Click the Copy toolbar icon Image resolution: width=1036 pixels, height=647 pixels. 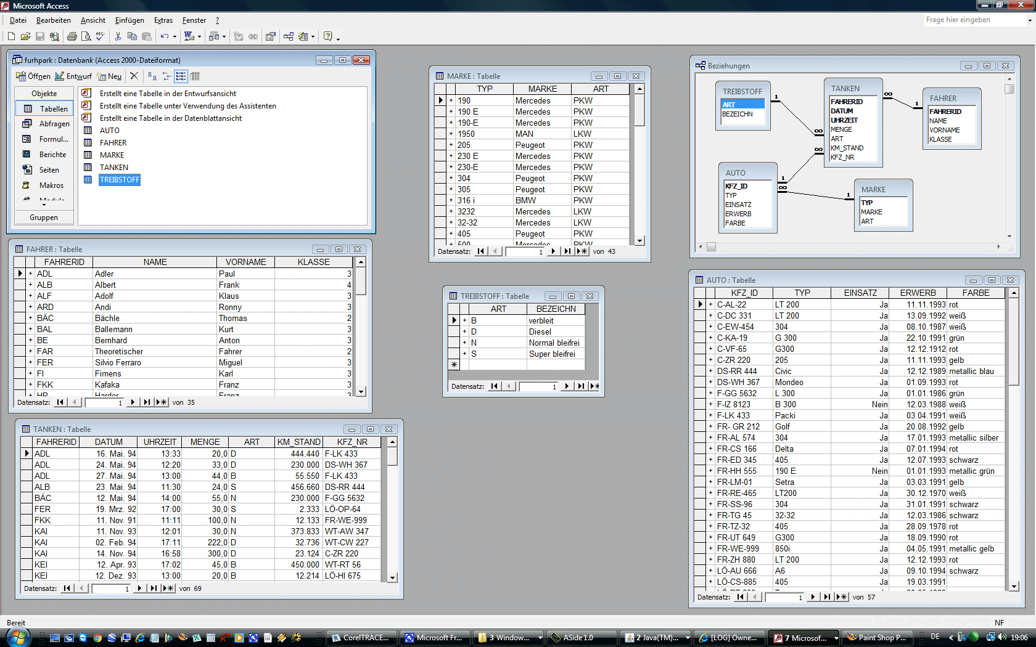pos(132,36)
